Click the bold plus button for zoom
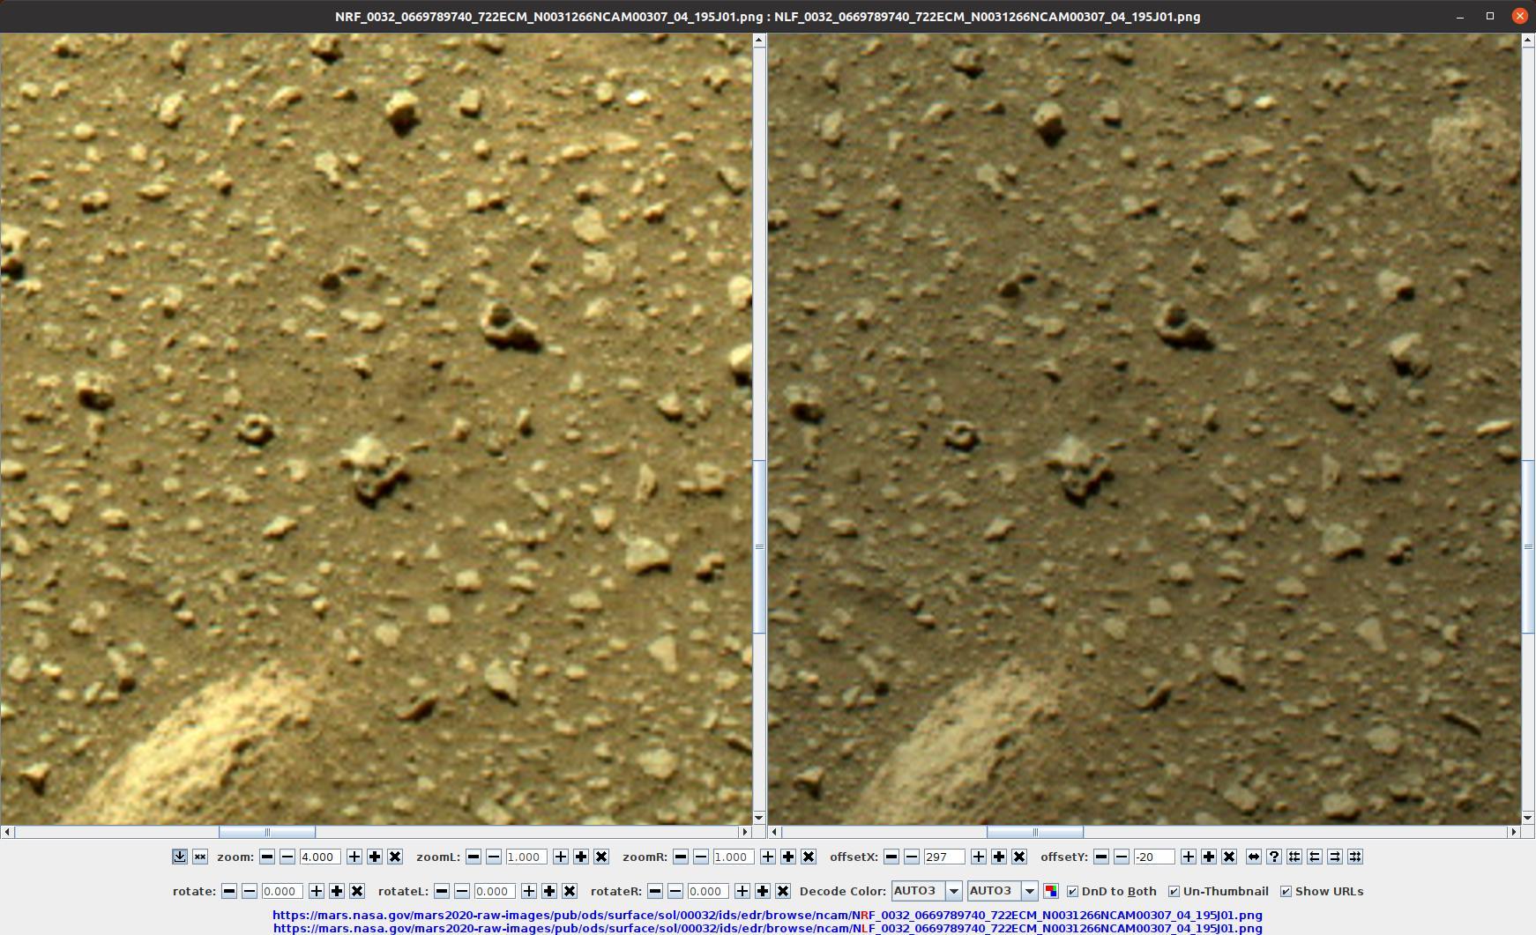This screenshot has height=935, width=1536. [x=375, y=857]
